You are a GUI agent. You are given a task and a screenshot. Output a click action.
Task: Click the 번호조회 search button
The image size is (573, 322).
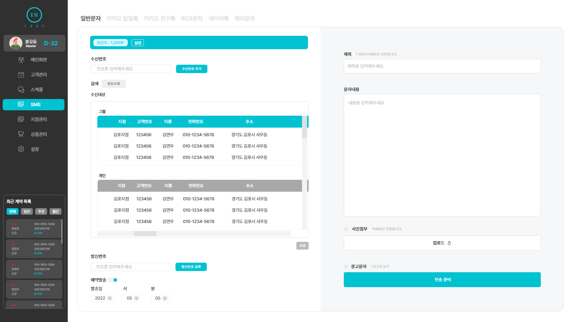114,84
